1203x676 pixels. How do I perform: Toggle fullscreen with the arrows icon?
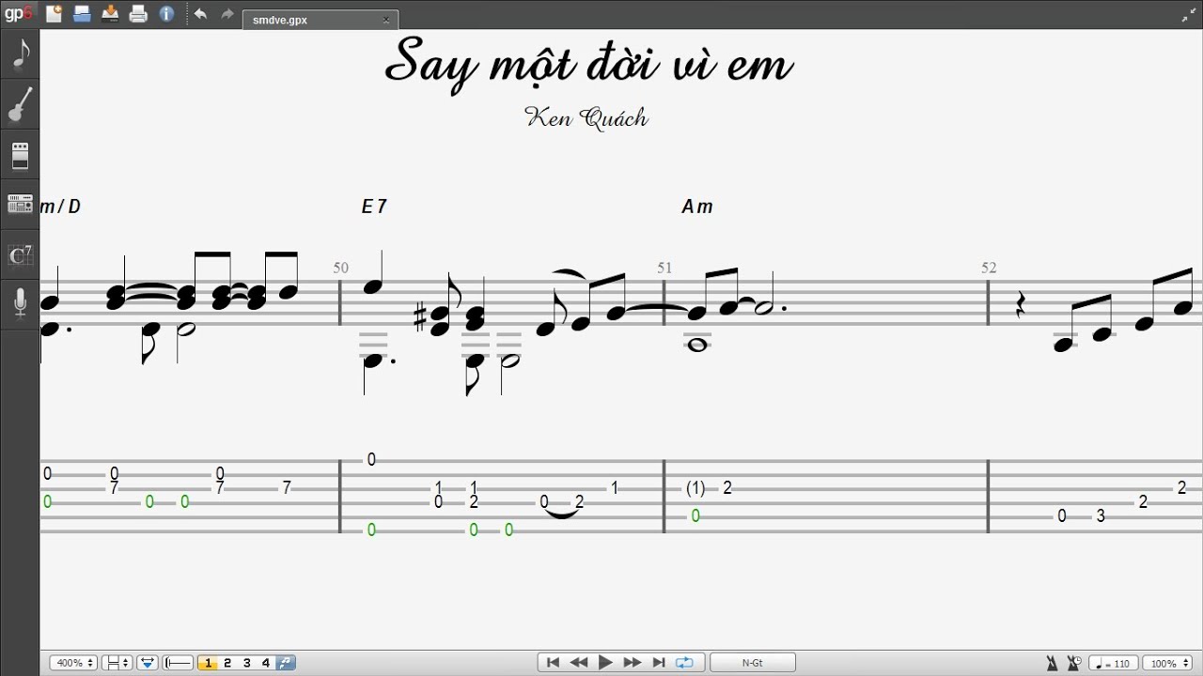(1187, 16)
